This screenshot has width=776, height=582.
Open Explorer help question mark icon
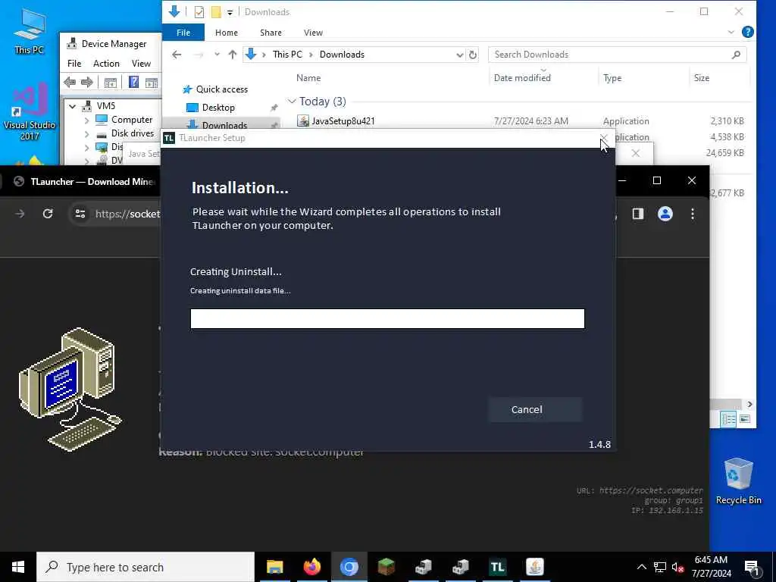748,32
